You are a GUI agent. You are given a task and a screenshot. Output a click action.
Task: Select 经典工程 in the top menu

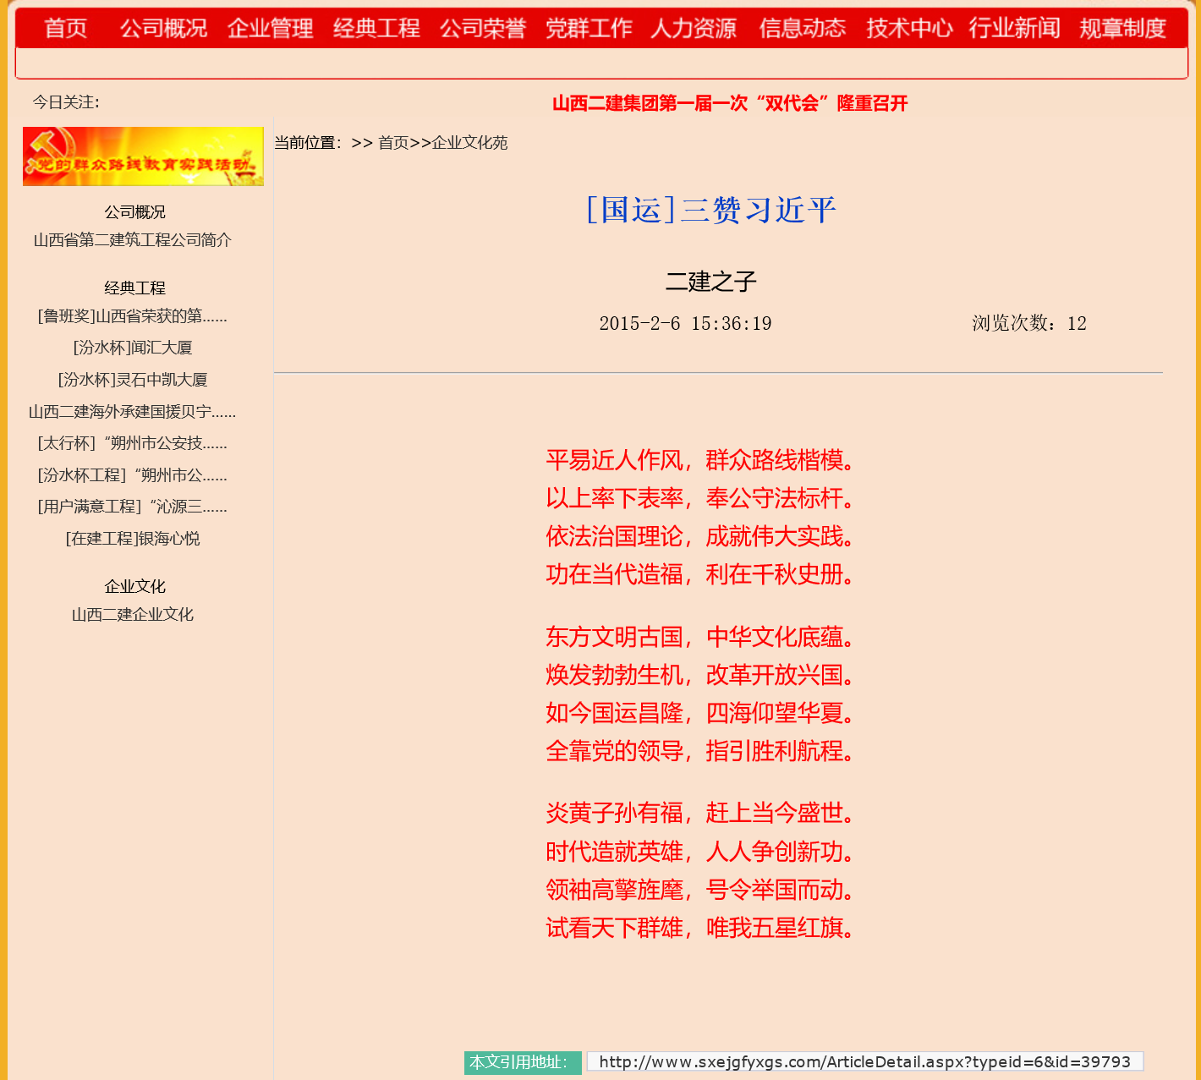376,29
